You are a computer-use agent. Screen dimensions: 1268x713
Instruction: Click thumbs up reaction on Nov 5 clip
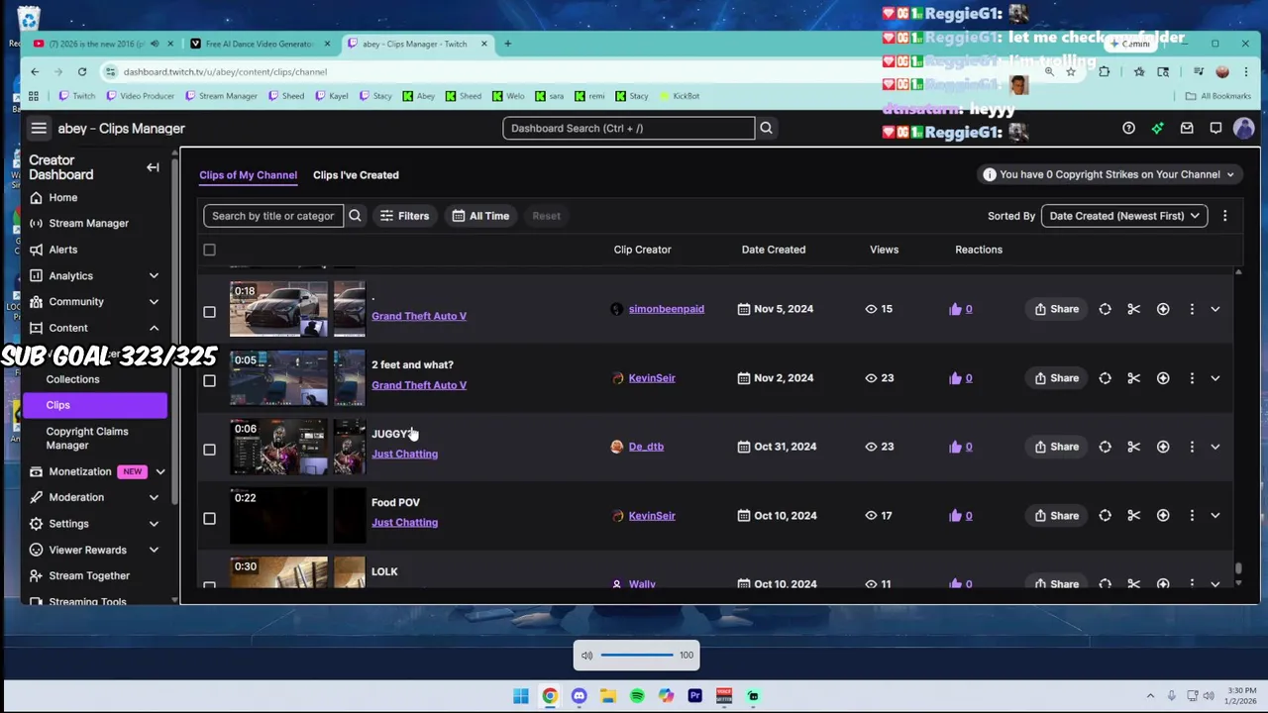[955, 309]
